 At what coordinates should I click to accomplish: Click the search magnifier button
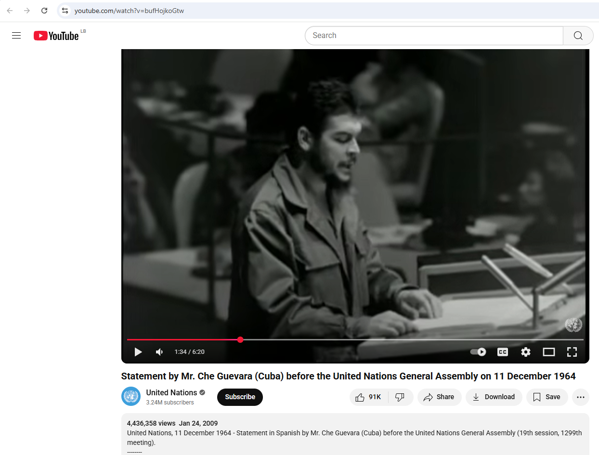coord(578,36)
